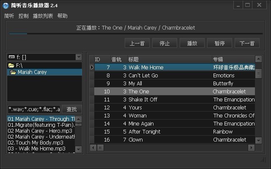Select file 02.Touch My Body.mp3
This screenshot has width=271, height=169.
point(41,142)
